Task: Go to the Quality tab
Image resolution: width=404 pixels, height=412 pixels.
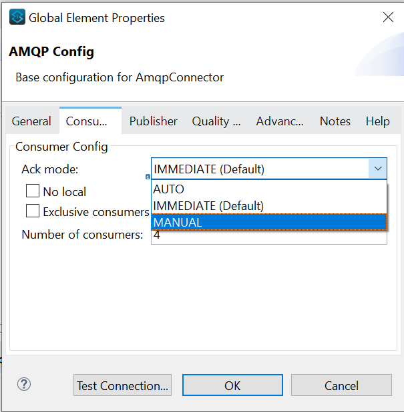Action: pos(216,121)
